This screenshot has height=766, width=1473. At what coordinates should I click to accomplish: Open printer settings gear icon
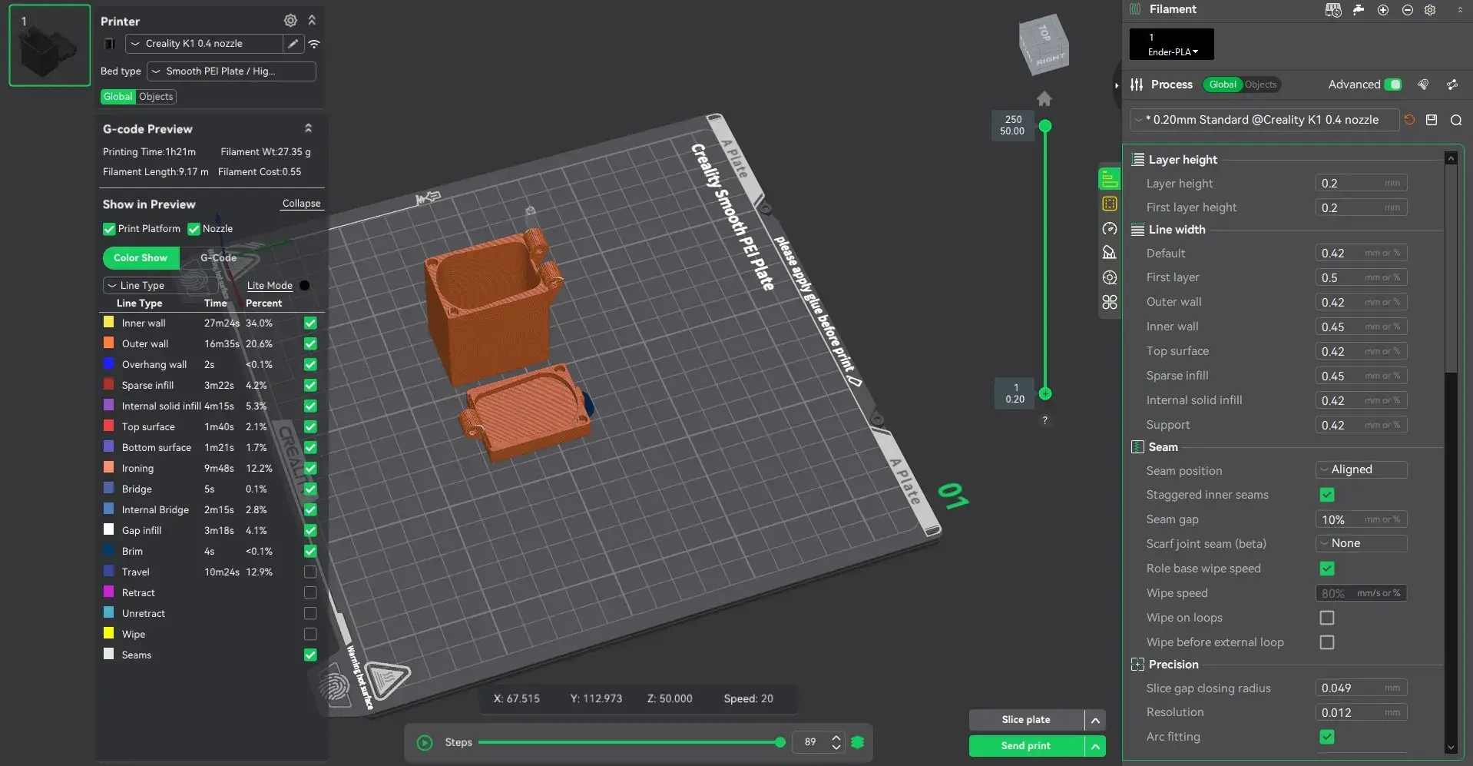290,21
